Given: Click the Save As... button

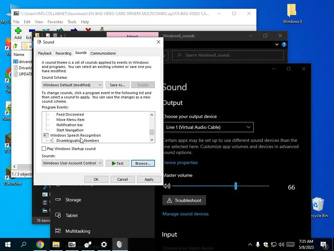Looking at the screenshot, I should pos(117,85).
